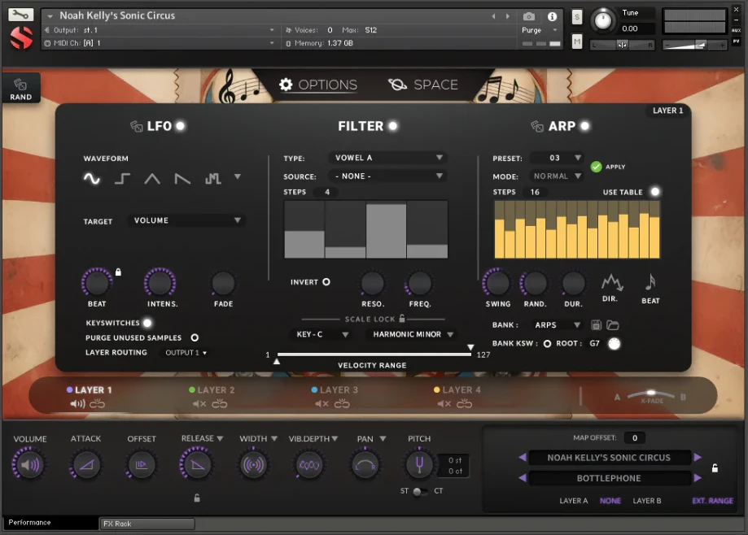Screen dimensions: 748x535
Task: Select the LAYER 2 tab
Action: [212, 390]
